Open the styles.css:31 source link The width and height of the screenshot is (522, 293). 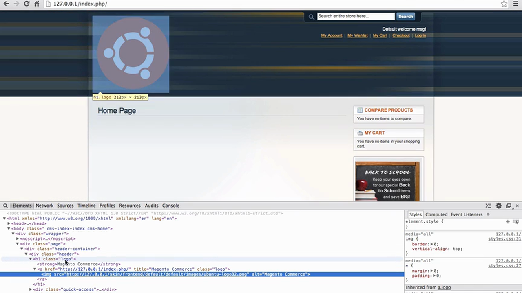pos(504,238)
